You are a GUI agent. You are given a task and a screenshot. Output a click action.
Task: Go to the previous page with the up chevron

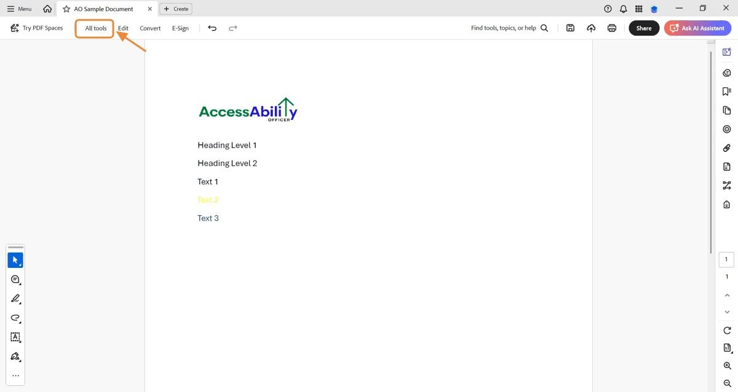pyautogui.click(x=727, y=294)
